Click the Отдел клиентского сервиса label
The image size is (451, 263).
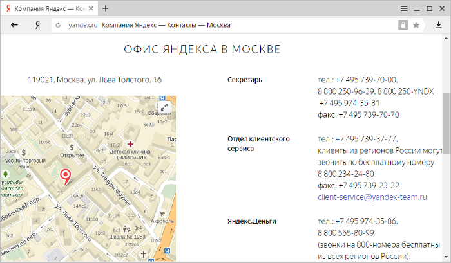(258, 143)
